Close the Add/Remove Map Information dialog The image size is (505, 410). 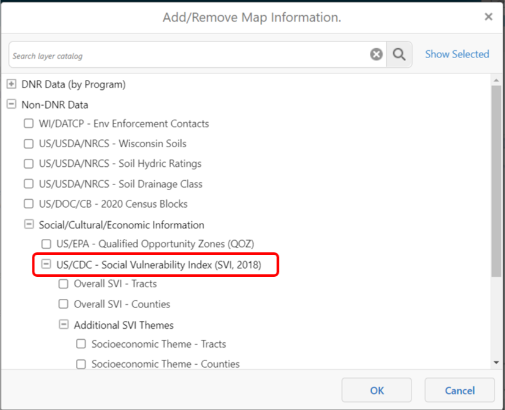488,16
